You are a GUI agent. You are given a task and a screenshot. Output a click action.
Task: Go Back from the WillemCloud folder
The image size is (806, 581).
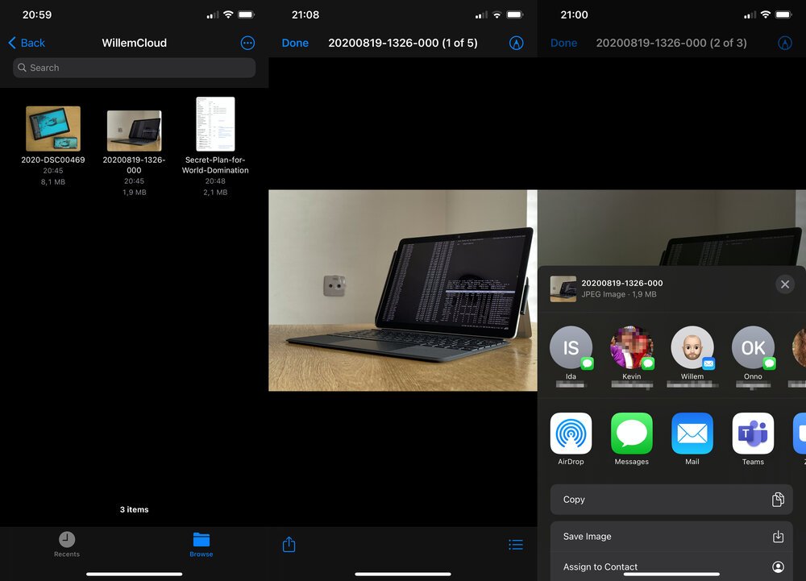[27, 43]
